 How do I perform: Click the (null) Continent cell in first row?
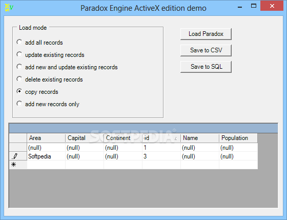(x=123, y=148)
